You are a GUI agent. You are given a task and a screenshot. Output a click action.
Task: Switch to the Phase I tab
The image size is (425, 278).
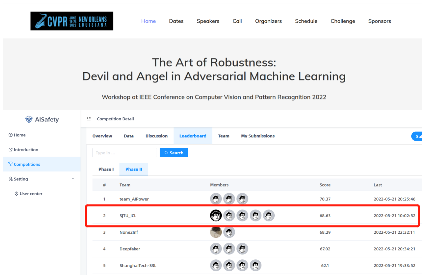tap(106, 169)
